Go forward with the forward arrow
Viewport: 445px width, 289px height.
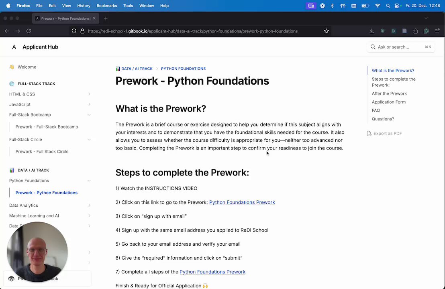point(18,31)
